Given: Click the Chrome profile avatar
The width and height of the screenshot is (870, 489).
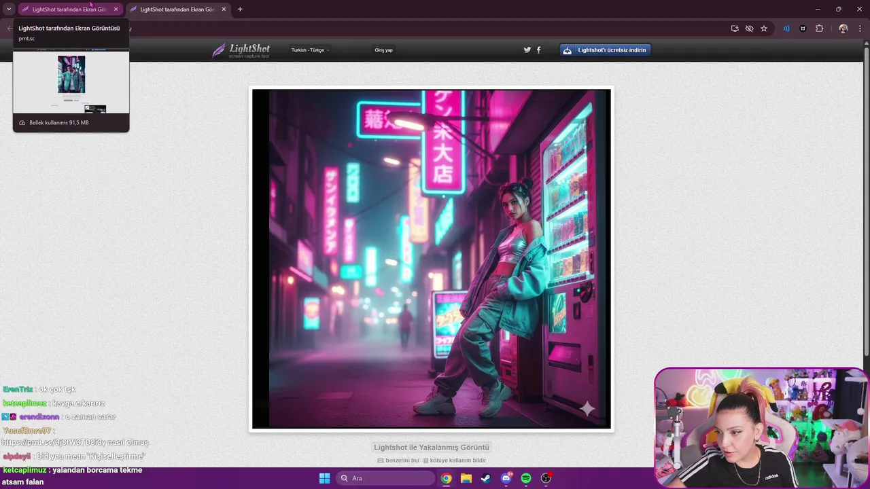Looking at the screenshot, I should tap(843, 29).
